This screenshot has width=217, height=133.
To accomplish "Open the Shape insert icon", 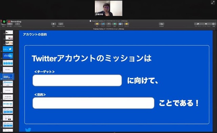I will click(115, 24).
